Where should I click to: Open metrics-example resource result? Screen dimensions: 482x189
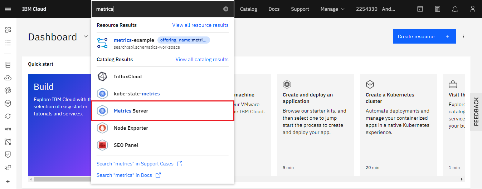[x=163, y=43]
